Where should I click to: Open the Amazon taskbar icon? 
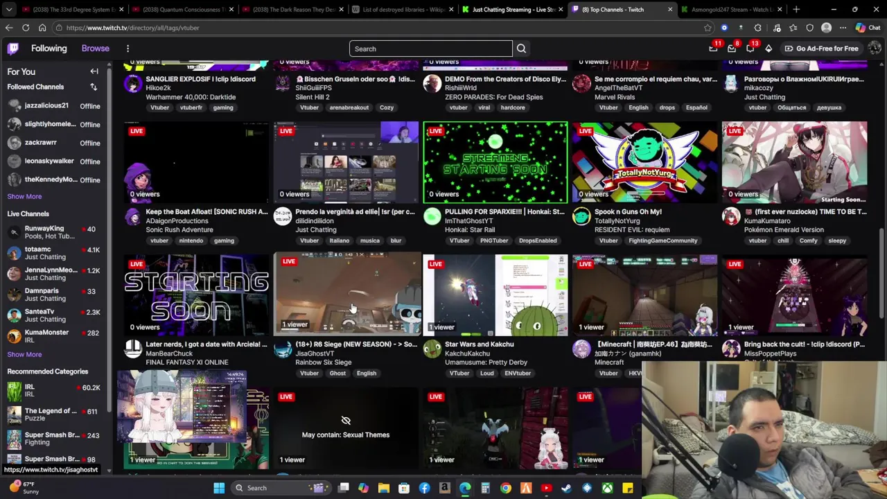444,488
